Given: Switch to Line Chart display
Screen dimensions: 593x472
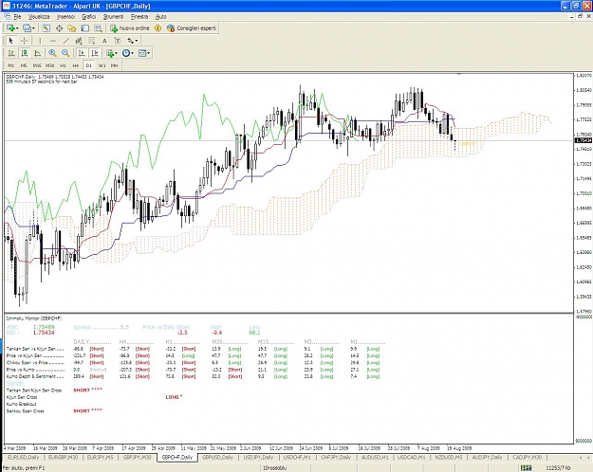Looking at the screenshot, I should coord(37,53).
